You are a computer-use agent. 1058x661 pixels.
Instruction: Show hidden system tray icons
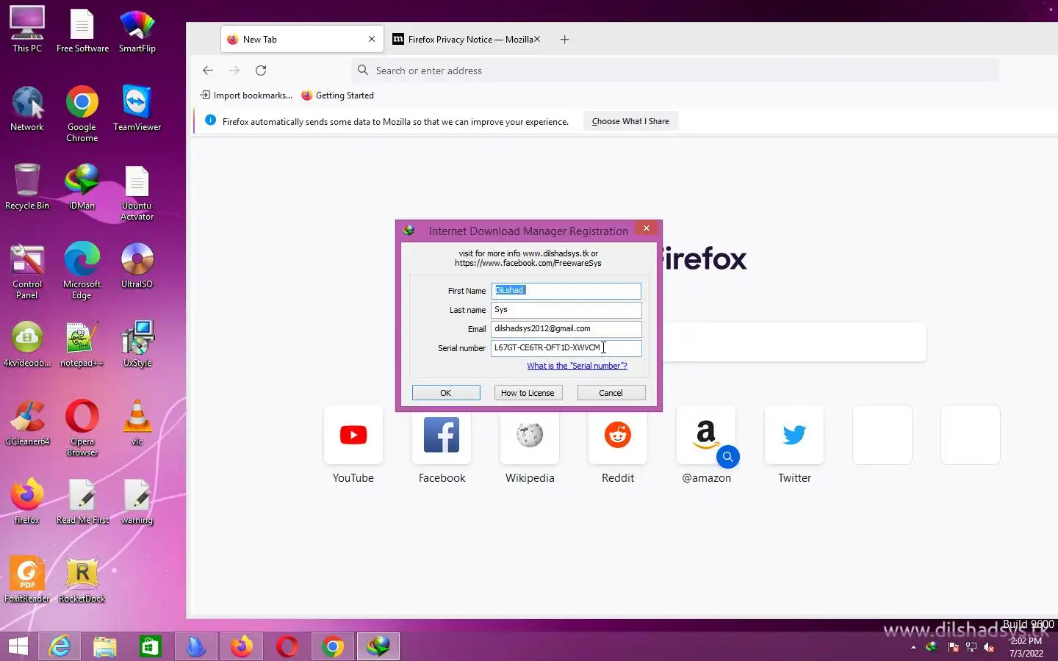(913, 647)
